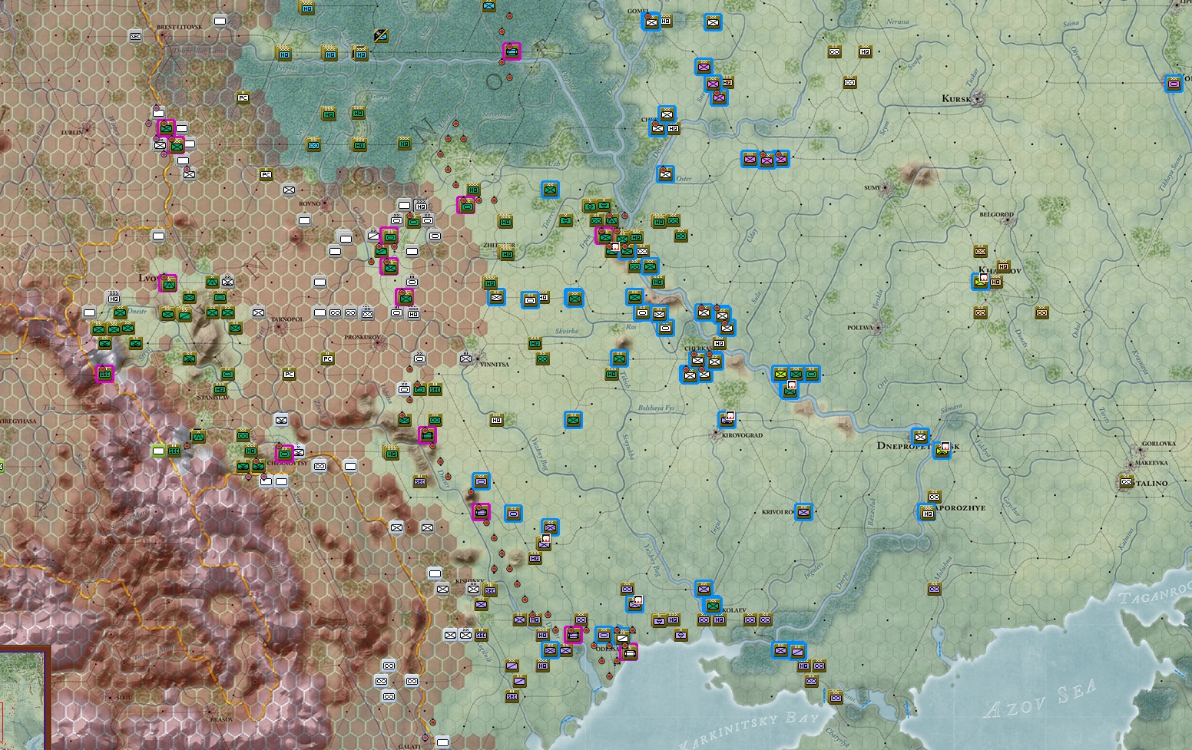The height and width of the screenshot is (750, 1192).
Task: Select the counter just south of Belgorod
Action: pyautogui.click(x=980, y=251)
